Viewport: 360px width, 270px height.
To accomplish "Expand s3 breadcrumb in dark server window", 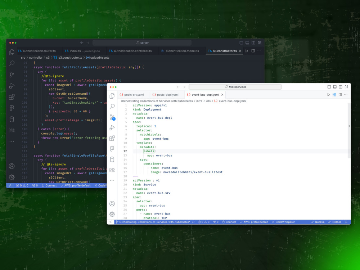I will (x=48, y=58).
